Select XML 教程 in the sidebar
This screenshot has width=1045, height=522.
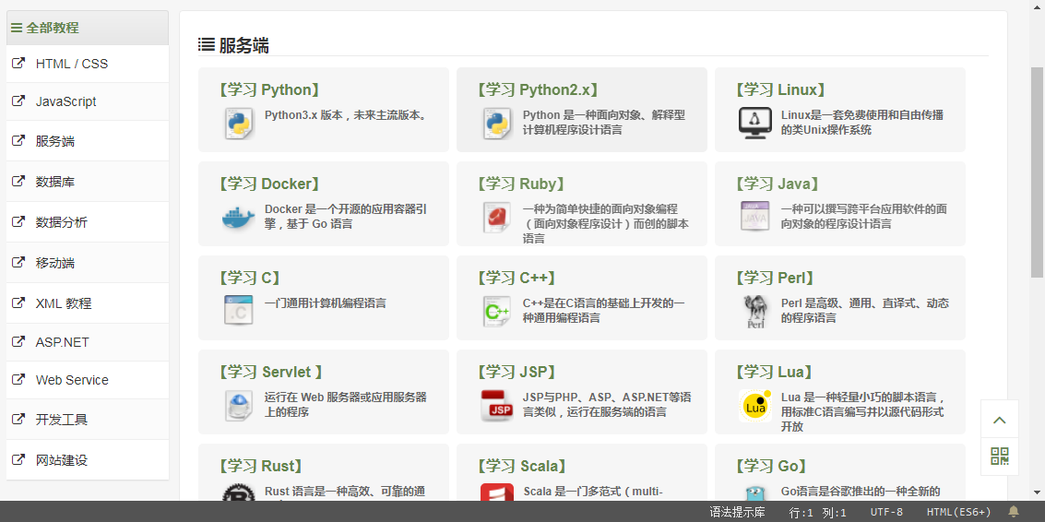pos(88,303)
